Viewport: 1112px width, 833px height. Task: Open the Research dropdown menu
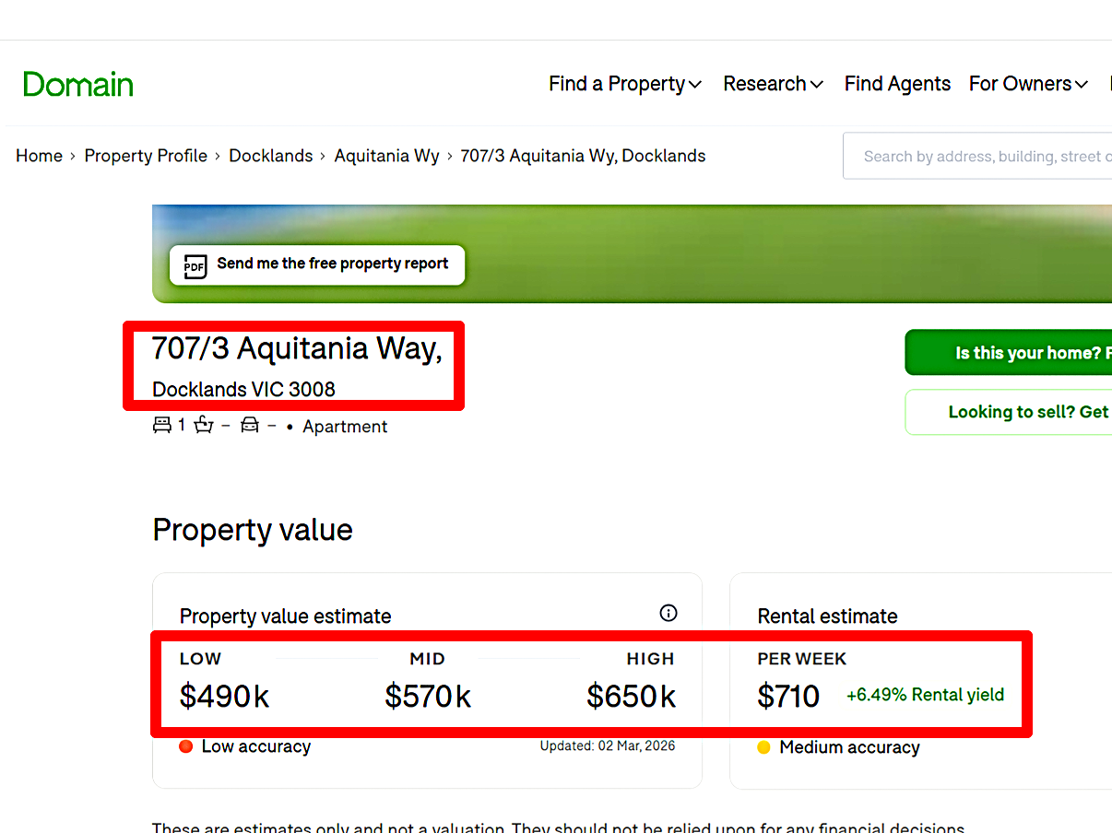coord(773,84)
